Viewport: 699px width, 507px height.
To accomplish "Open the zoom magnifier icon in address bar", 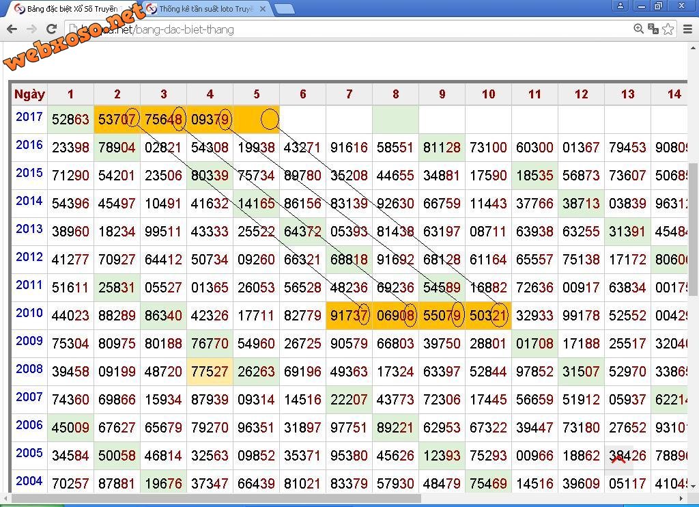I will tap(638, 29).
